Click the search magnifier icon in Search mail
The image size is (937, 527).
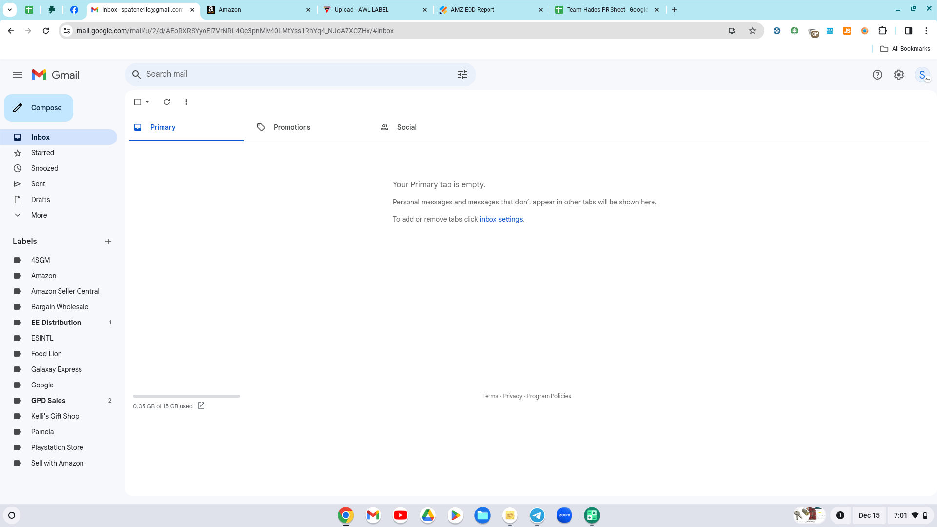click(137, 74)
